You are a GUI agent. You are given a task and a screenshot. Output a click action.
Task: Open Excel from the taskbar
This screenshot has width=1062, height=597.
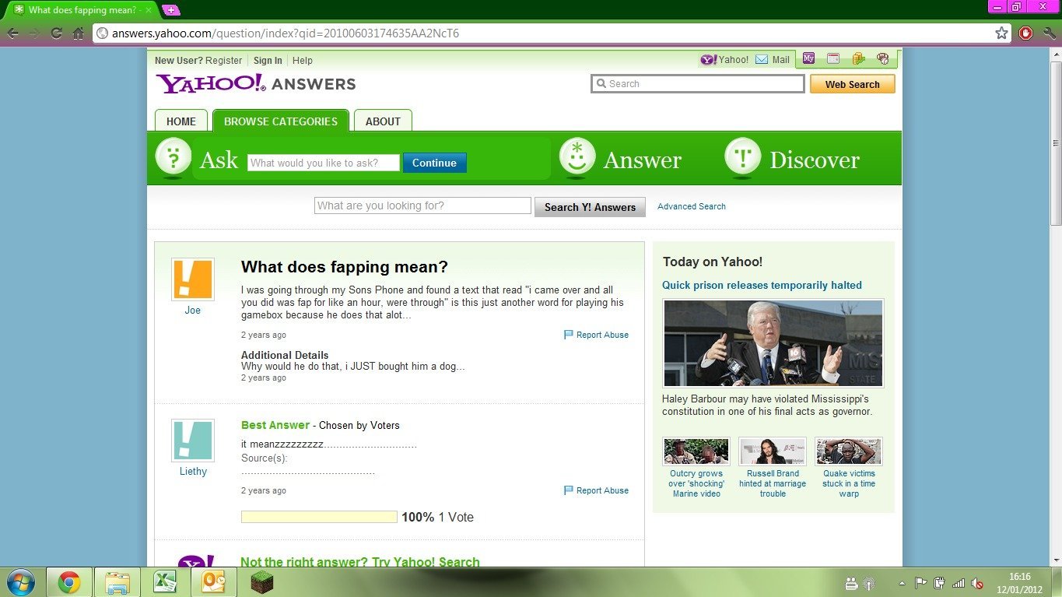tap(164, 582)
